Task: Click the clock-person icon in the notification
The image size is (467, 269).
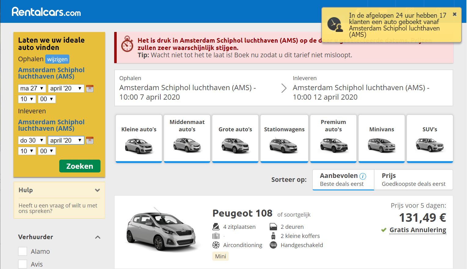Action: point(335,25)
